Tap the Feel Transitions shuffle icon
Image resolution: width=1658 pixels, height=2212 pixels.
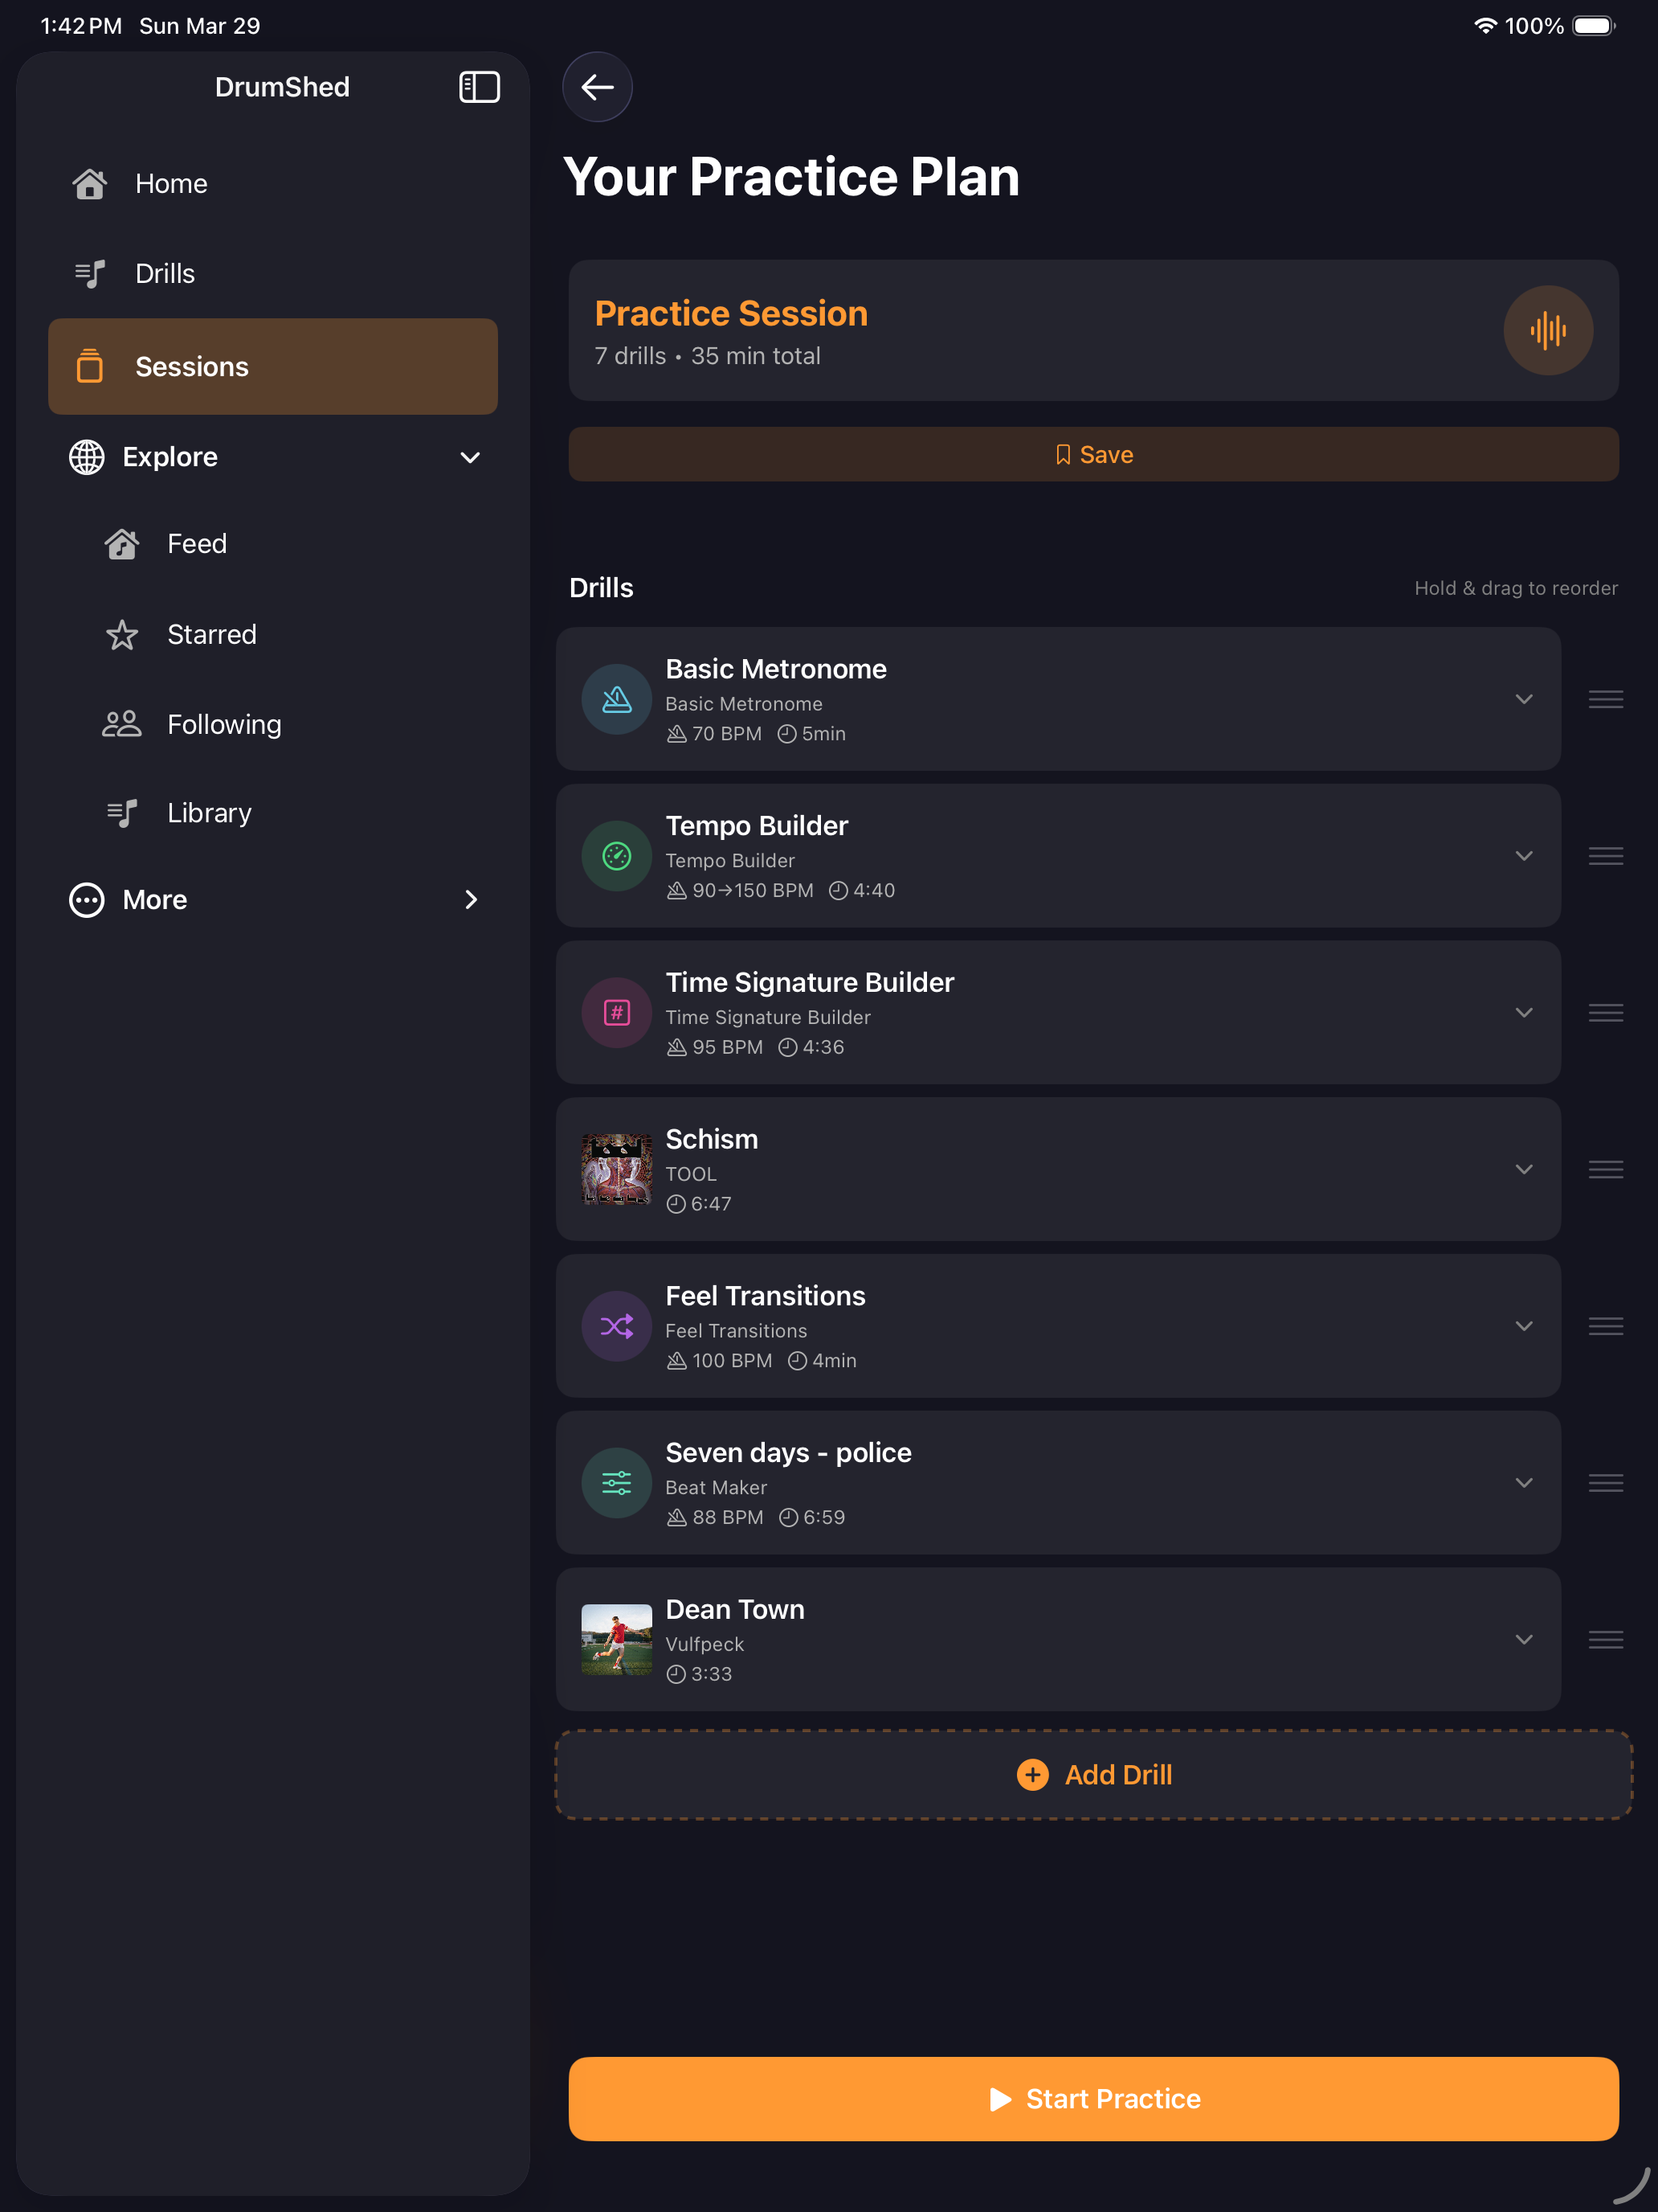click(615, 1326)
